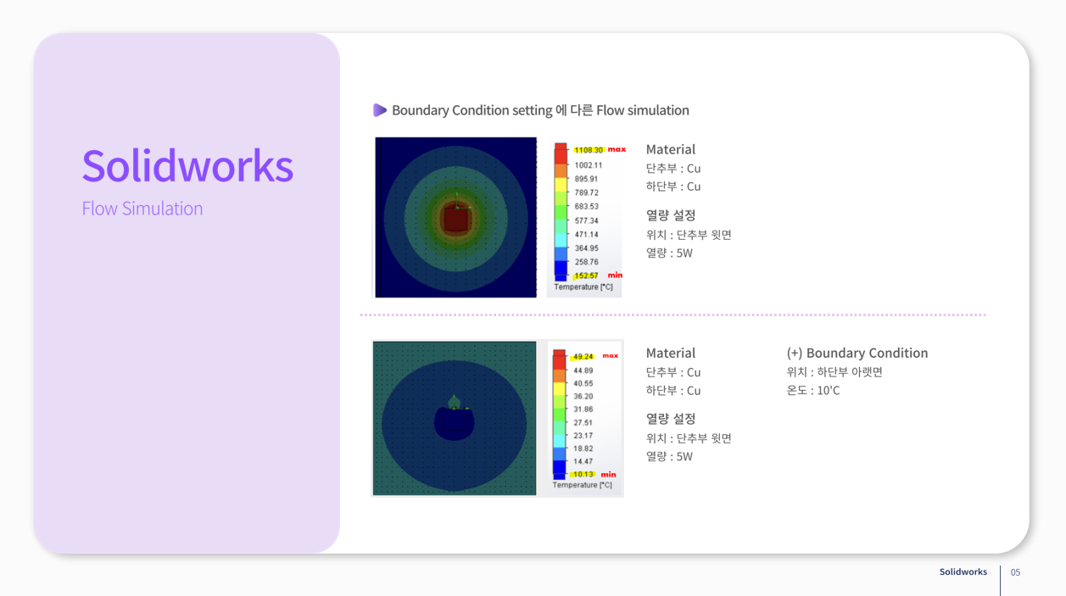
Task: Select the 'Solidworks' title text
Action: [187, 165]
